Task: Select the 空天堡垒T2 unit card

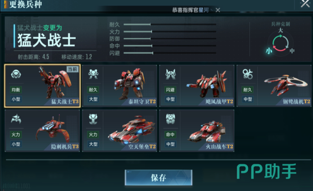Action: point(120,131)
